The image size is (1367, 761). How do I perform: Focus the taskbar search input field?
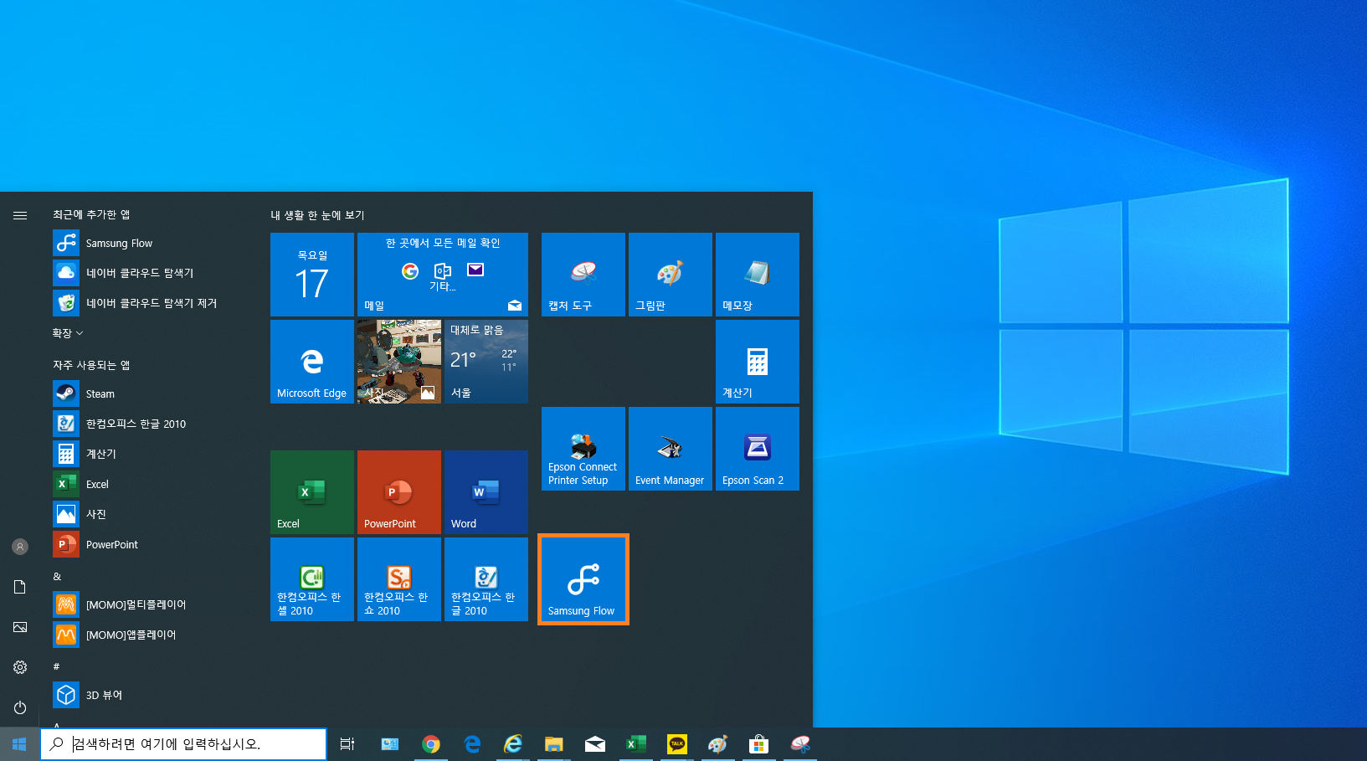(x=183, y=744)
